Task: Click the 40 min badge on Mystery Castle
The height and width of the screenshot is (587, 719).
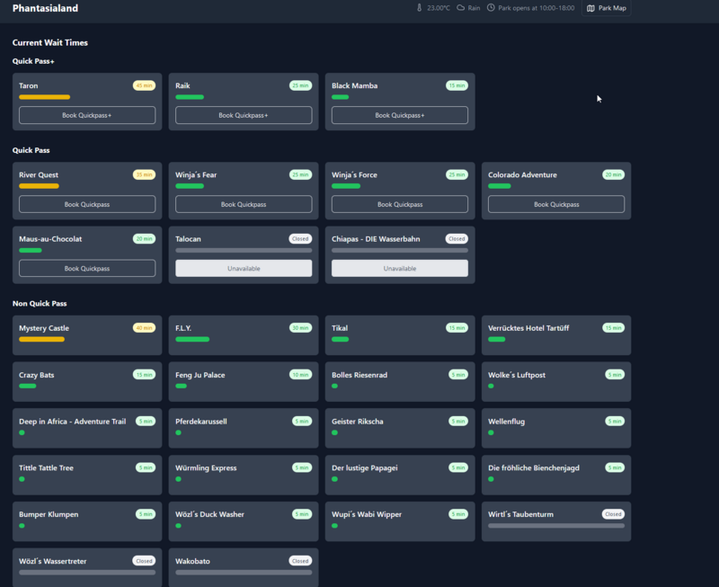Action: (x=144, y=328)
